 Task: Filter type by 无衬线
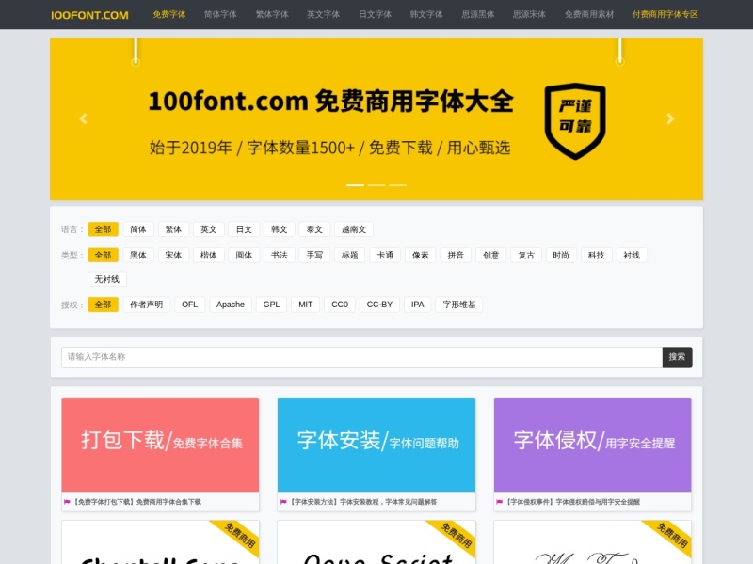(107, 279)
